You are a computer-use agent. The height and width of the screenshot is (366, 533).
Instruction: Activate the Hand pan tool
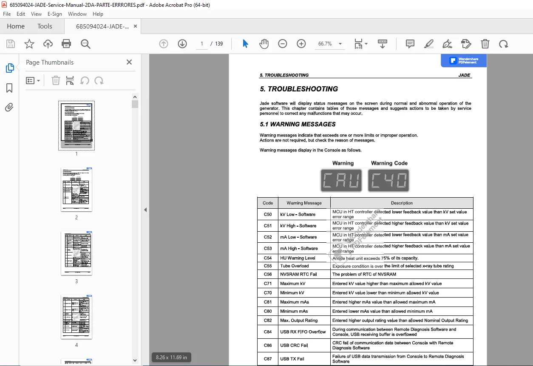[264, 44]
